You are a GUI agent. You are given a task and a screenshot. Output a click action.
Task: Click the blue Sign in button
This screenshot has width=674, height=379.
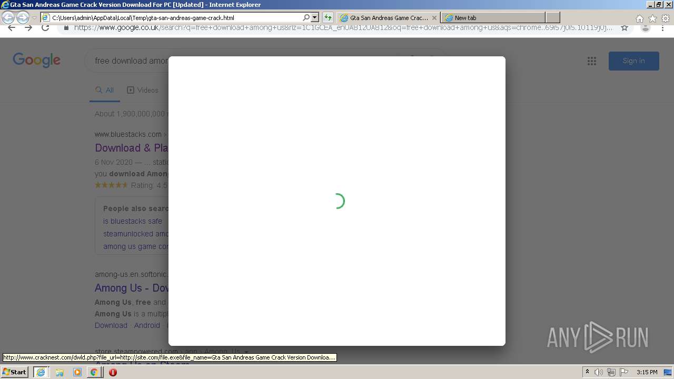pyautogui.click(x=634, y=61)
